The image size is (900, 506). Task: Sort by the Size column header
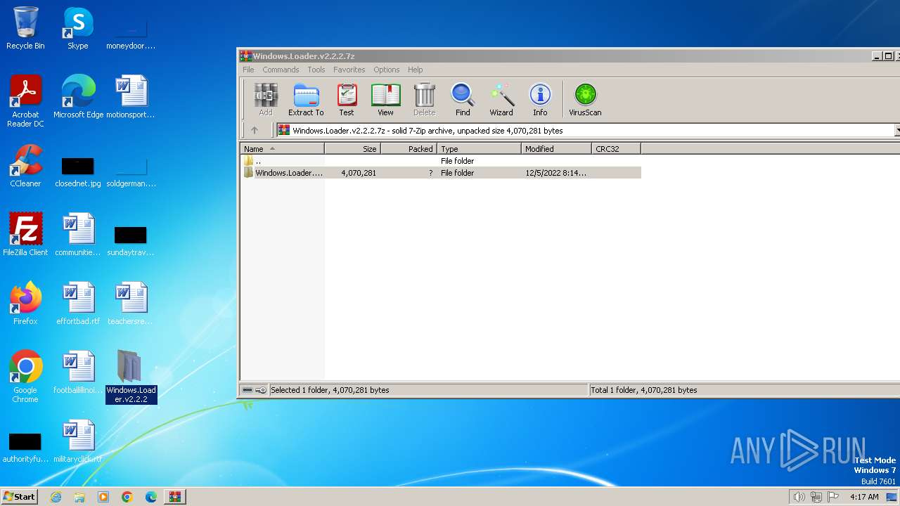(x=352, y=149)
